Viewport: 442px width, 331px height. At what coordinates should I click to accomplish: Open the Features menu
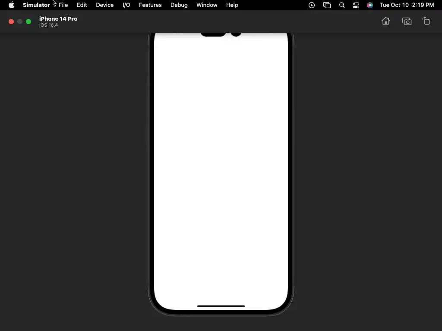coord(150,5)
